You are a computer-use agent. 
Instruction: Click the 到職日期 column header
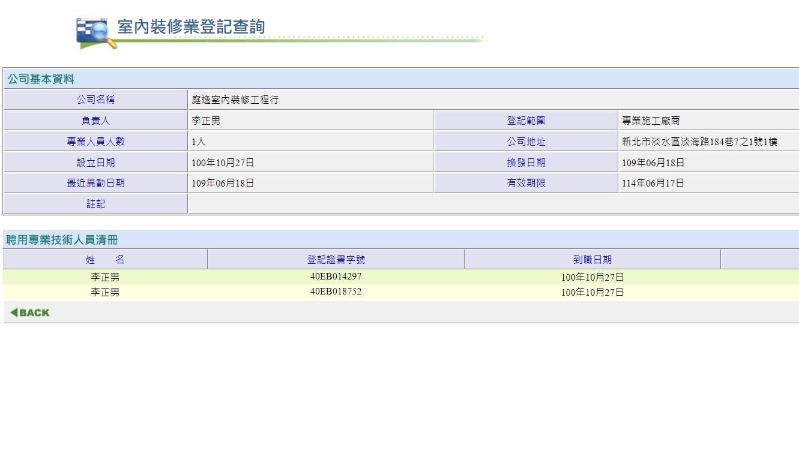[x=591, y=259]
